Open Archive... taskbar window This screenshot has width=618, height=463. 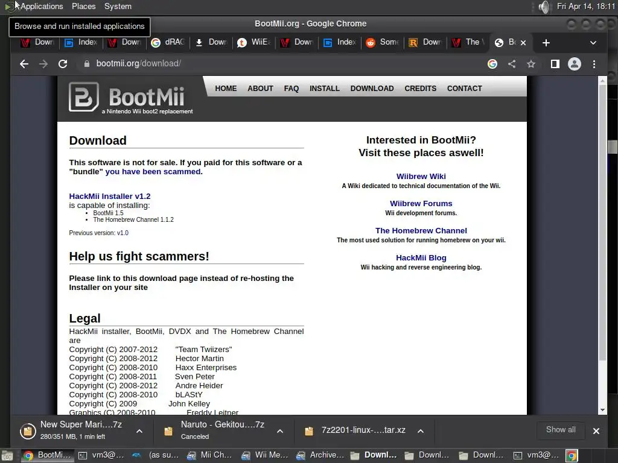coord(319,456)
